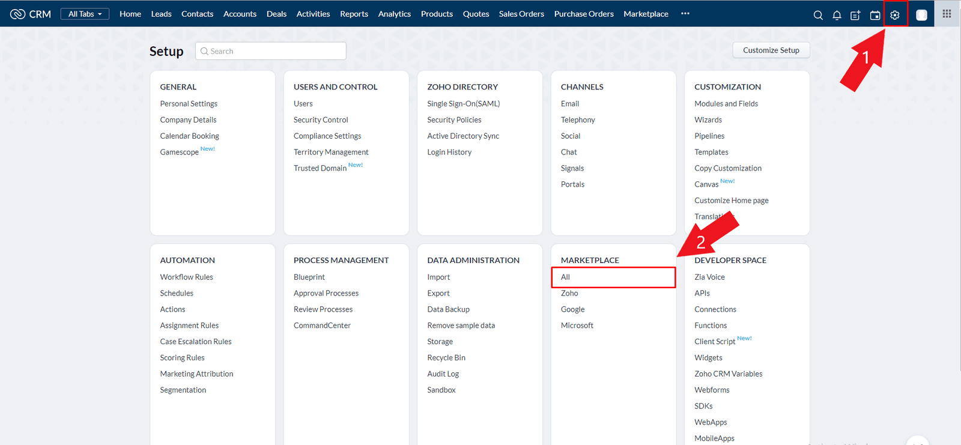Open Portals under Channels
Screen dimensions: 961x445
click(x=572, y=185)
